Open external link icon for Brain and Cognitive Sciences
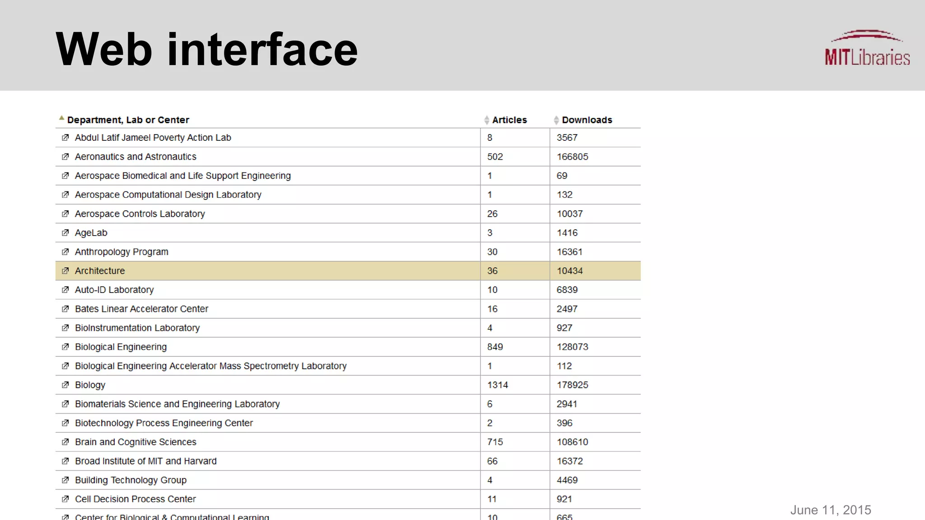The height and width of the screenshot is (520, 925). [65, 442]
